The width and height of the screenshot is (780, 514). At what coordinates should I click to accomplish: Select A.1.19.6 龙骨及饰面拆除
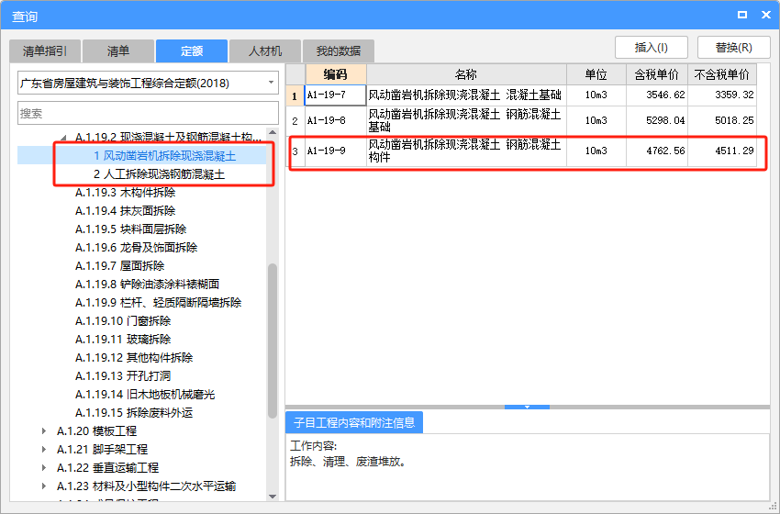pyautogui.click(x=137, y=248)
